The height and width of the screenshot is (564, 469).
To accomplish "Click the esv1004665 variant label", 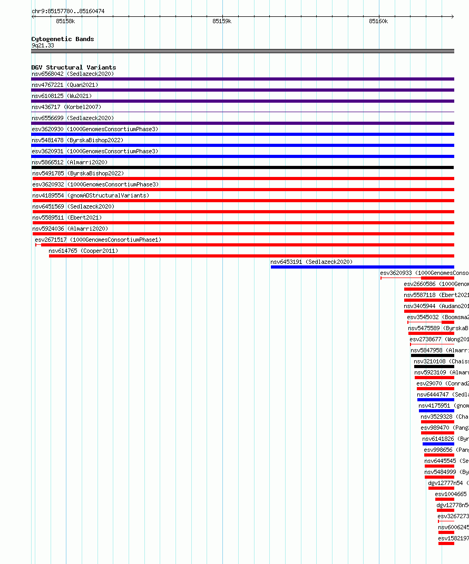I will [x=451, y=494].
